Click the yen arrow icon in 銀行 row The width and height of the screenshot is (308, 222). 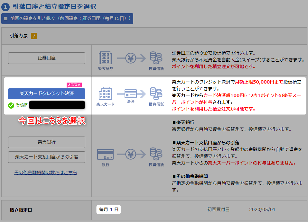(131, 154)
